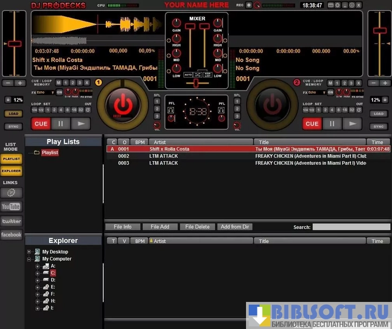Start playback on the right deck
This screenshot has height=329, width=392.
(353, 124)
